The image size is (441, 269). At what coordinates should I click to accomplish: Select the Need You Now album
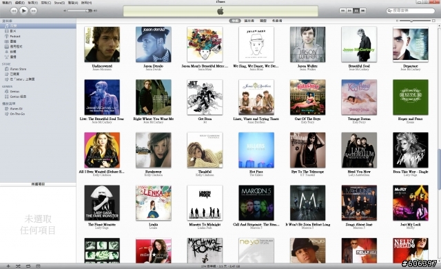359,150
